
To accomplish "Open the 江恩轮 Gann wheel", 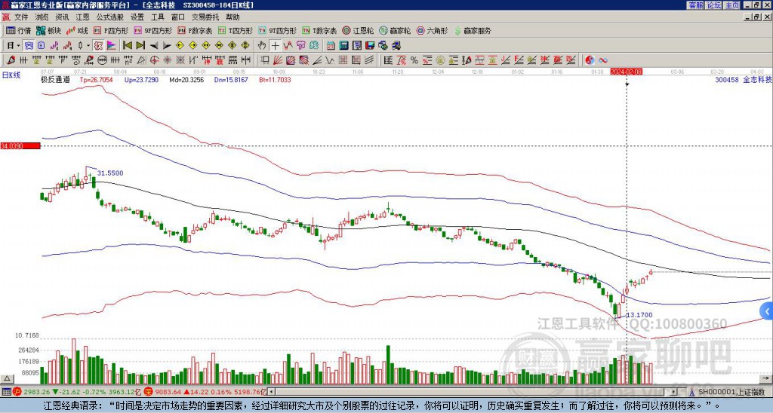I will [358, 30].
